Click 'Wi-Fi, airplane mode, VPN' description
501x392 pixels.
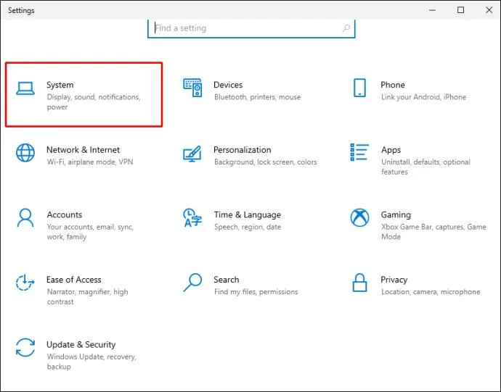(x=90, y=162)
